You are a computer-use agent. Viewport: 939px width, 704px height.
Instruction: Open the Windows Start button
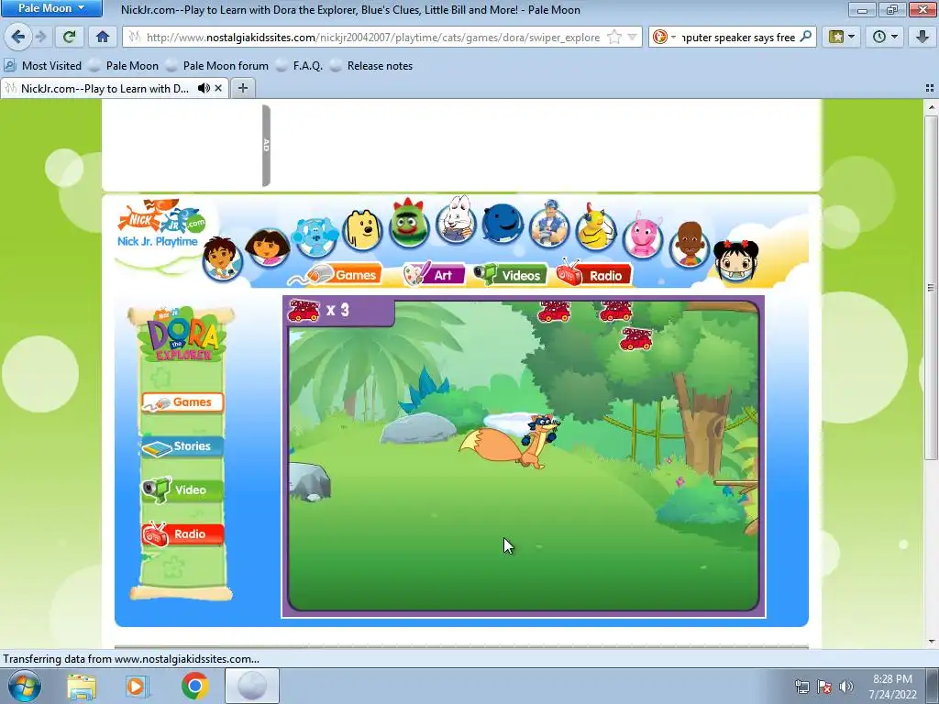click(24, 686)
